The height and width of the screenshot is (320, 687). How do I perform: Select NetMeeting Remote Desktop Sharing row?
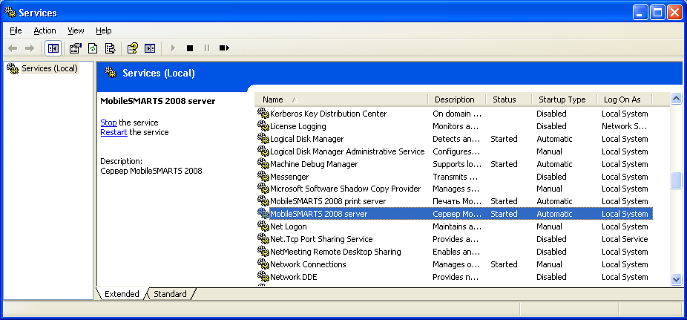[454, 252]
